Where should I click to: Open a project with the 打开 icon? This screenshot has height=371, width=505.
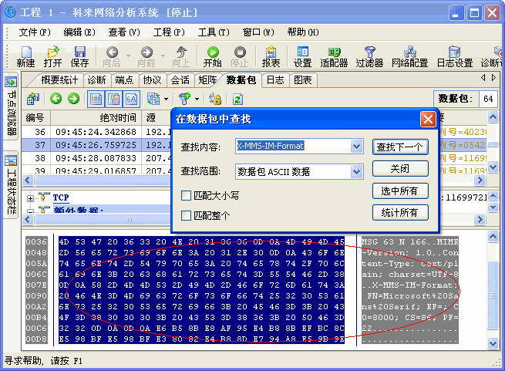53,56
